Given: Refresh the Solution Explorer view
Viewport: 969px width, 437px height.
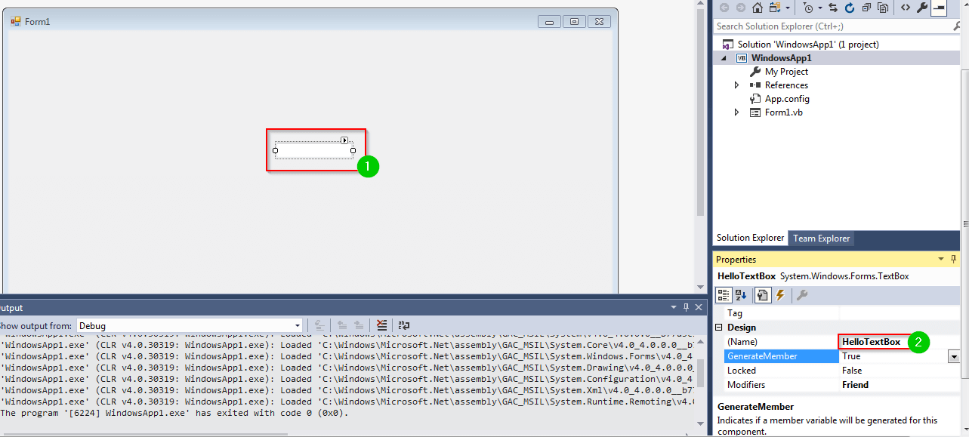Looking at the screenshot, I should [849, 8].
